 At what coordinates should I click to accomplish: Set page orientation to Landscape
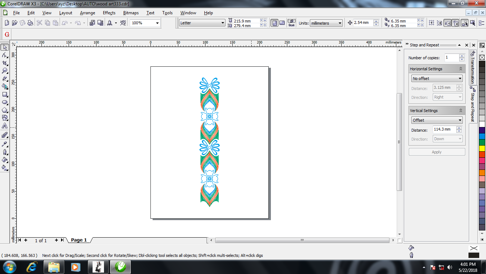282,23
